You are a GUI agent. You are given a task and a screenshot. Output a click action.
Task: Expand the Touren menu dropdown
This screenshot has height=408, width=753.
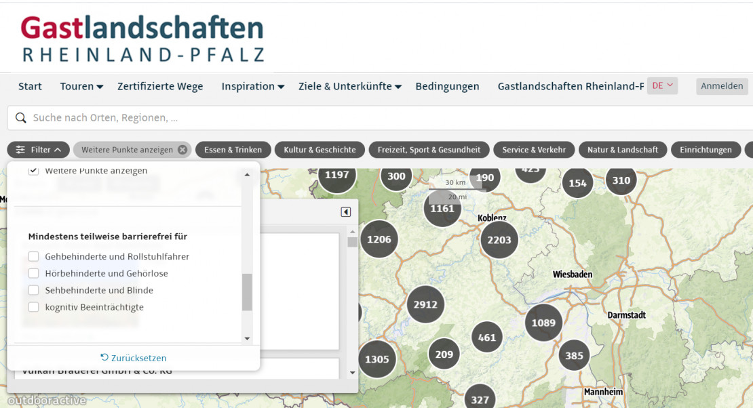coord(81,87)
